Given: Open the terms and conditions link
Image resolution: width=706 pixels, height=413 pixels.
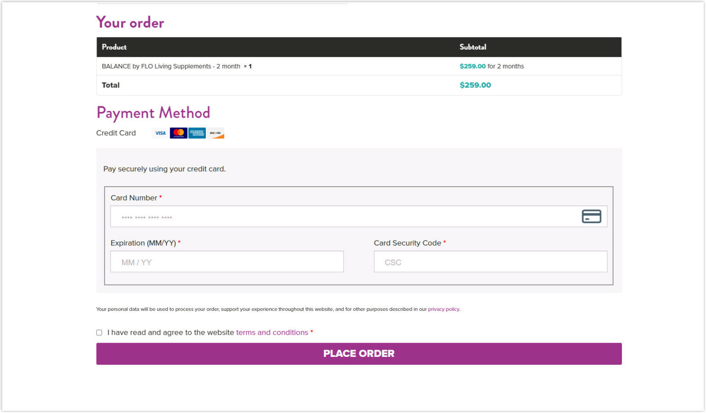Looking at the screenshot, I should click(272, 332).
